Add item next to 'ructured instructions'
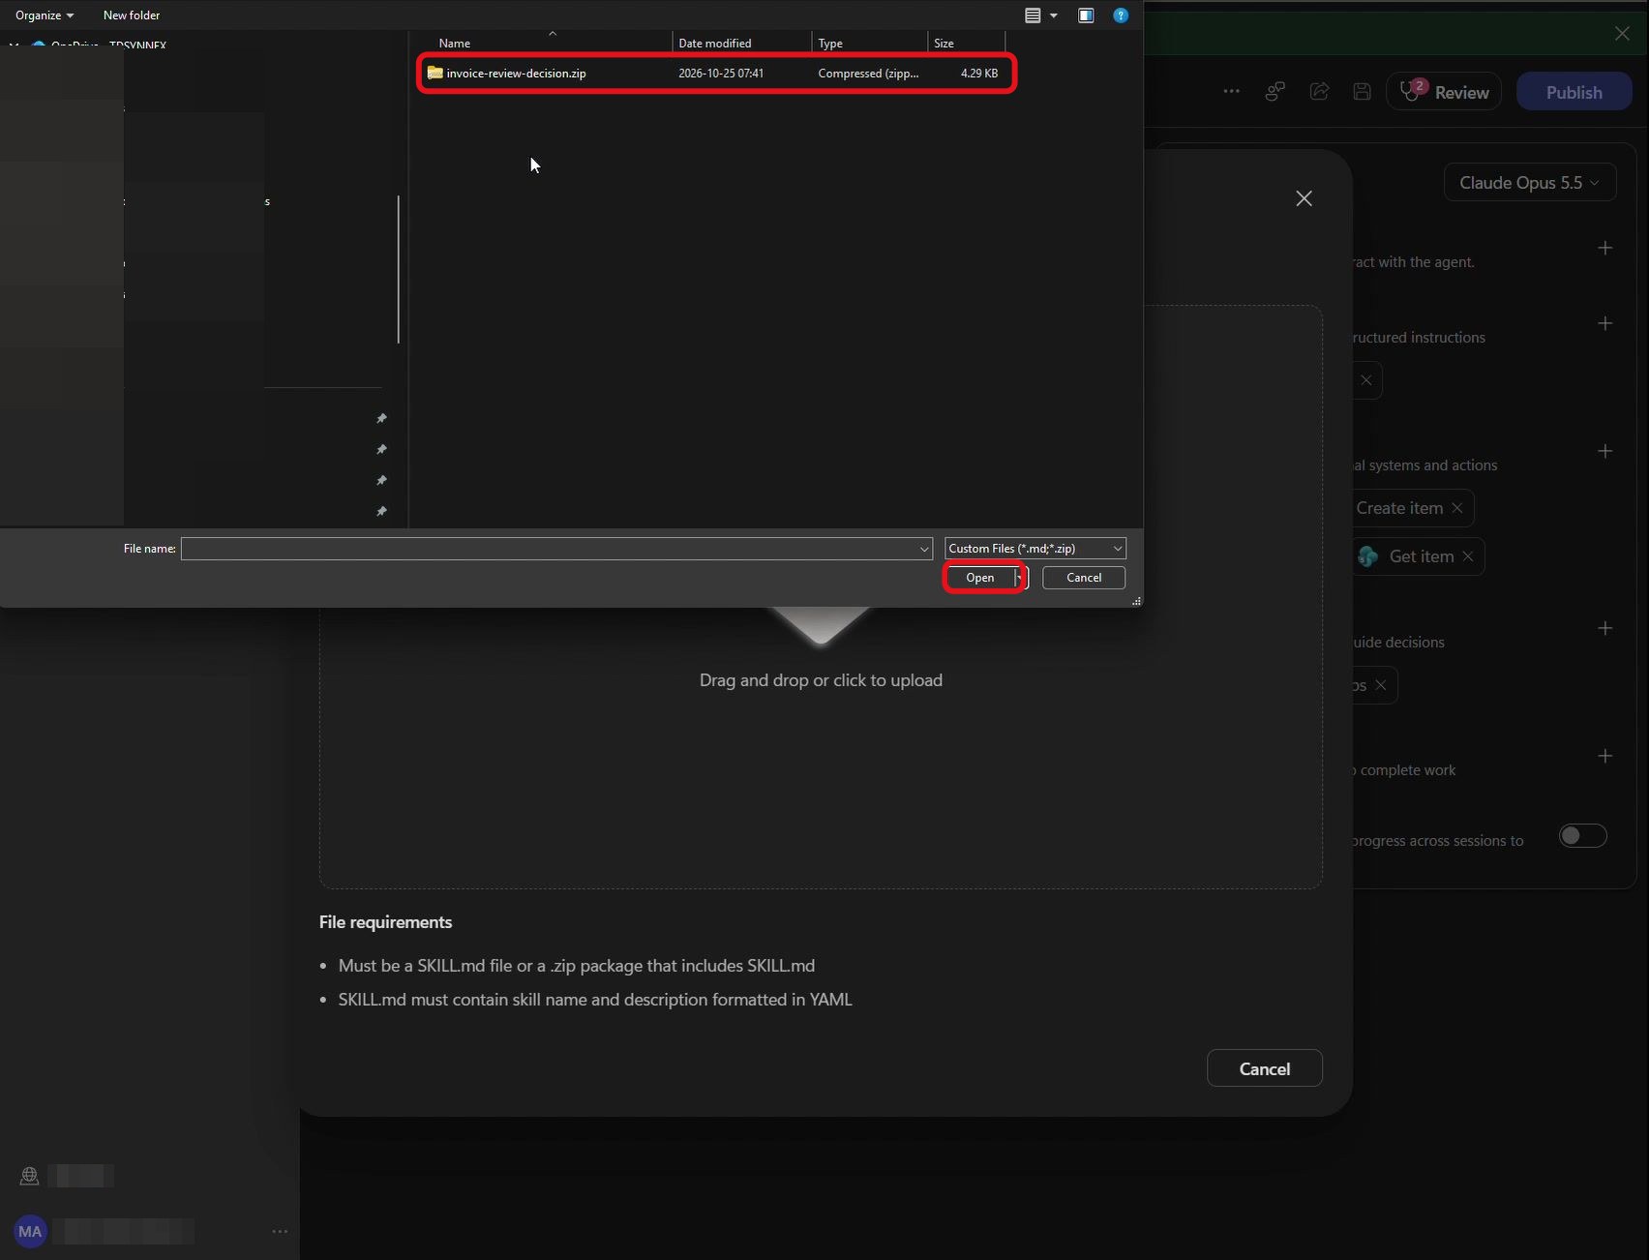The image size is (1649, 1260). (1605, 323)
